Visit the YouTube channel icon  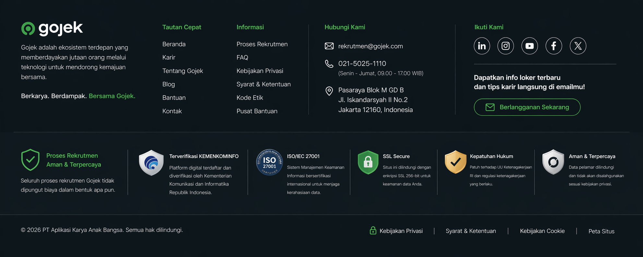(530, 46)
